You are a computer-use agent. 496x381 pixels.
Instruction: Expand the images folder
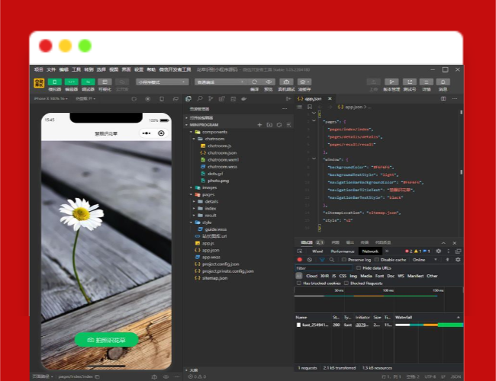208,187
